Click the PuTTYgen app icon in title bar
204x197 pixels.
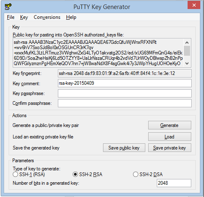click(8, 7)
